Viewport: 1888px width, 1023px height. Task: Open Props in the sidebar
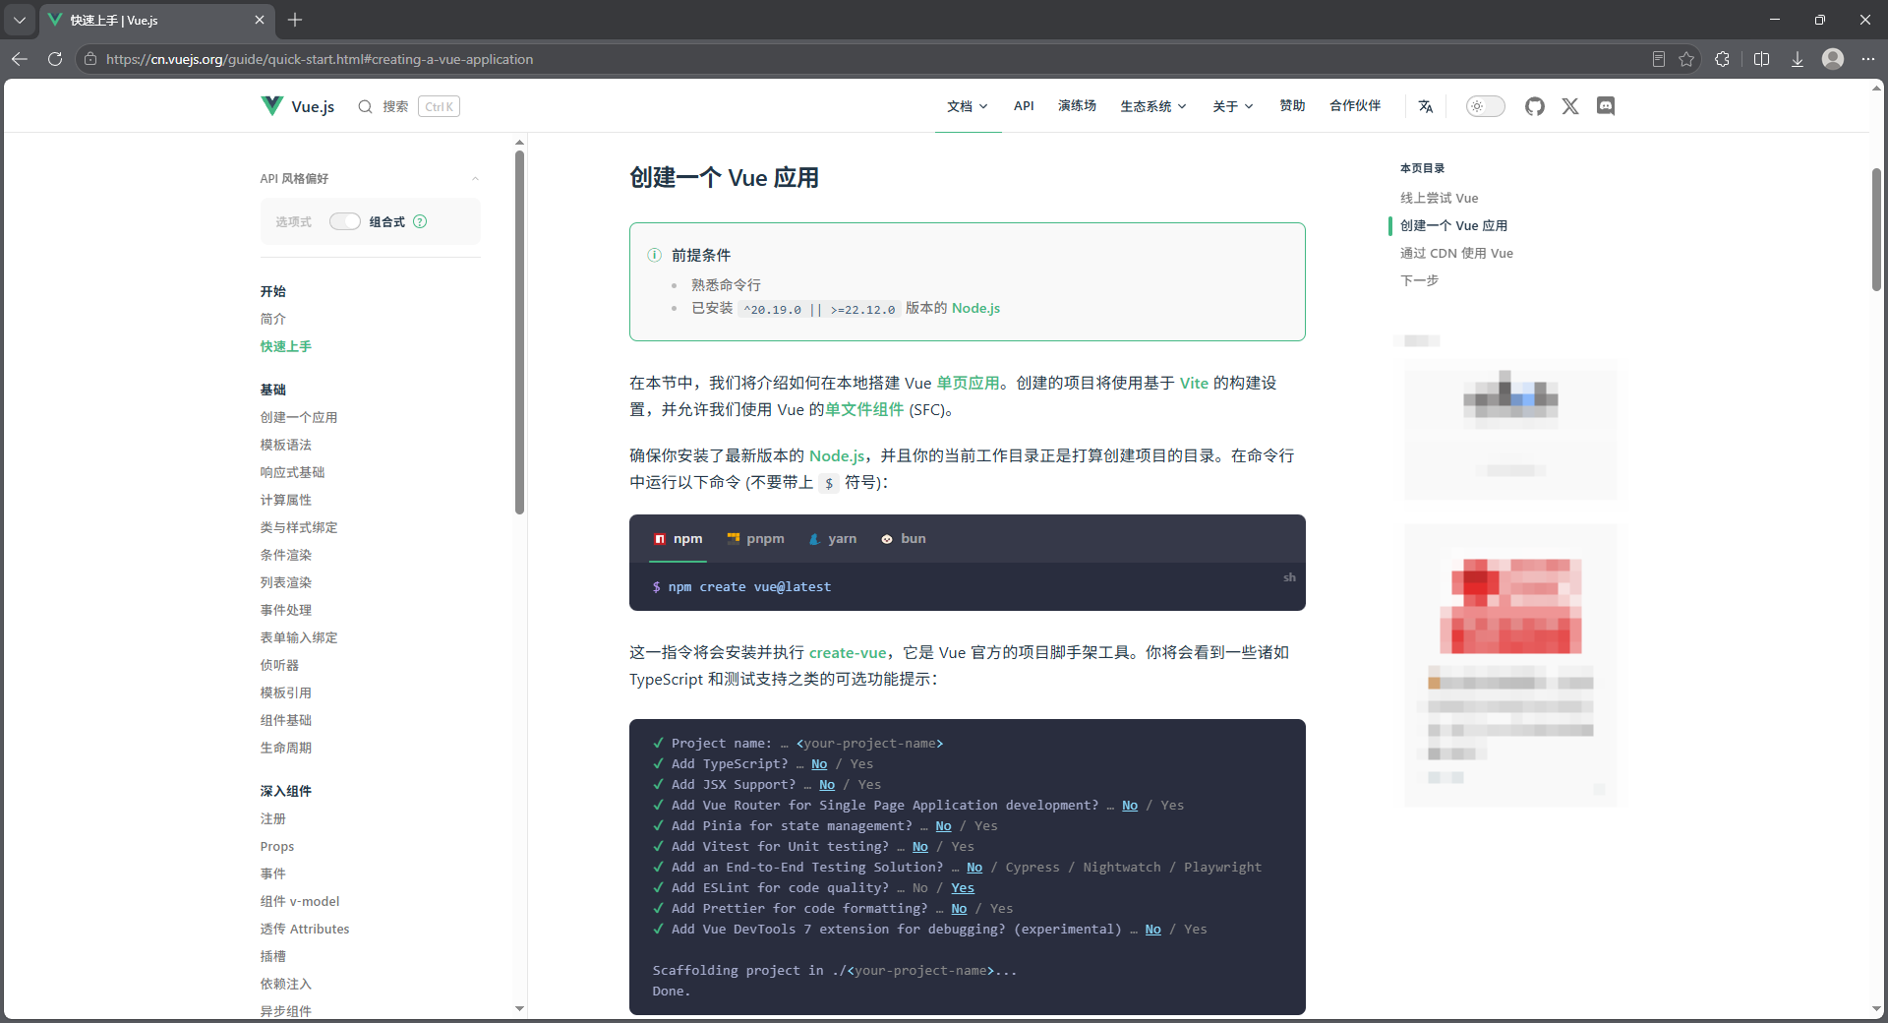pos(277,846)
